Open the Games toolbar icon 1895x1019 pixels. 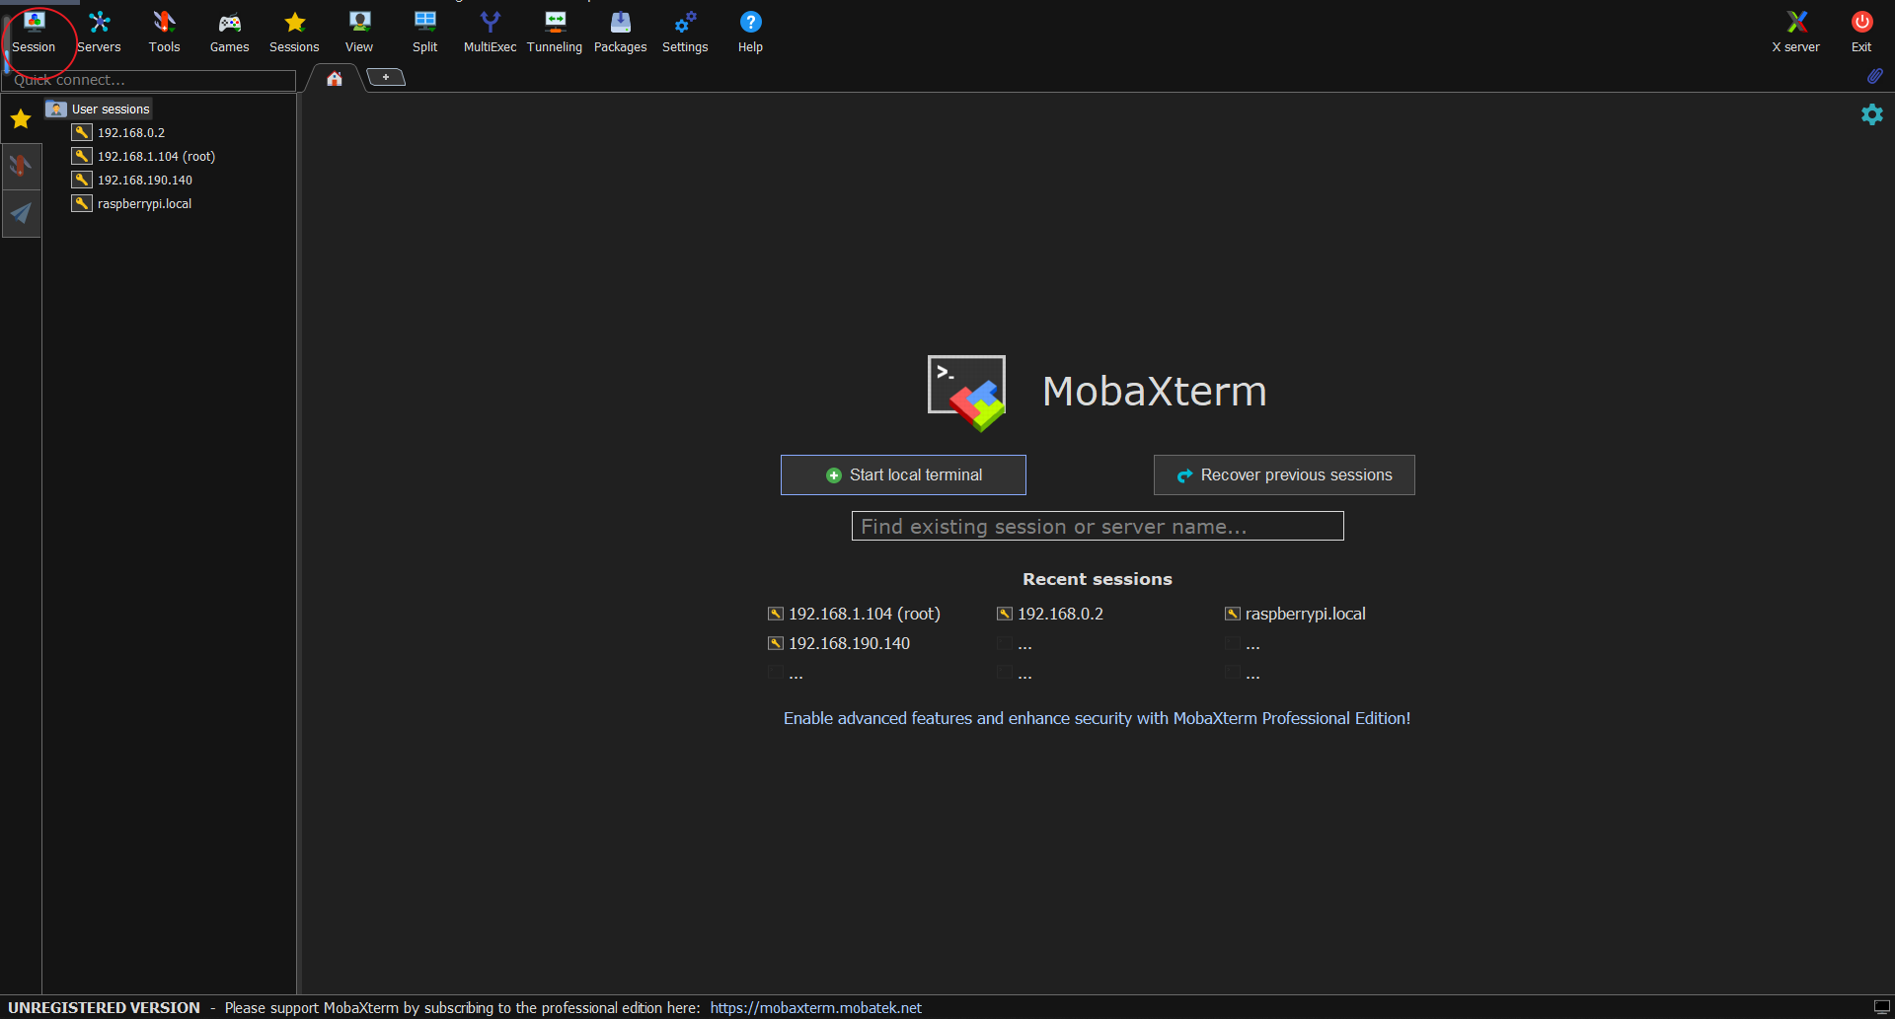click(x=229, y=32)
